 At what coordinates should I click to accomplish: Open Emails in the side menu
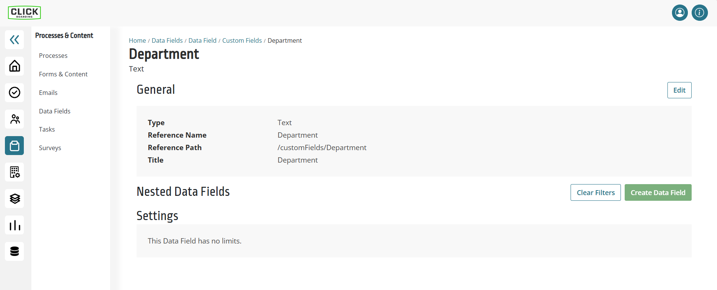(48, 93)
